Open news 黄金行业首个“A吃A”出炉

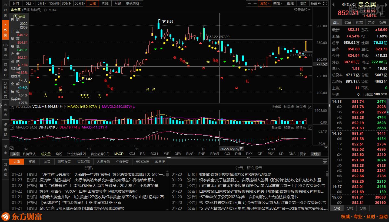point(88,191)
